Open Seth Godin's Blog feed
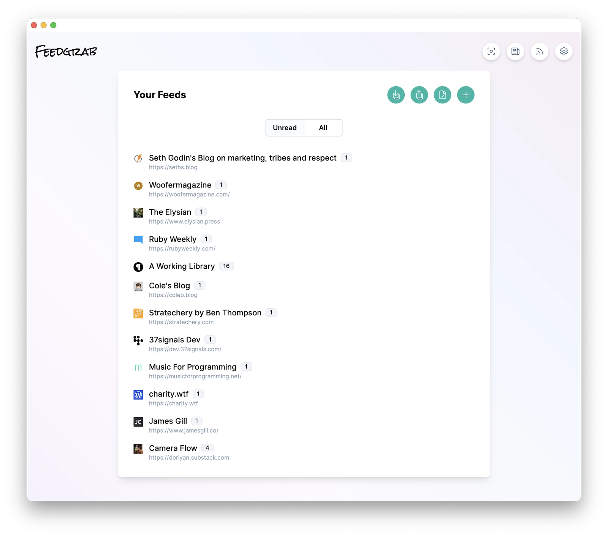The width and height of the screenshot is (608, 537). 242,158
